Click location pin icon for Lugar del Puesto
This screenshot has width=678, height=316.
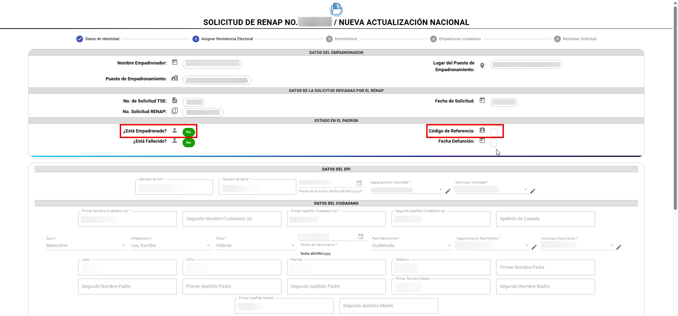482,66
